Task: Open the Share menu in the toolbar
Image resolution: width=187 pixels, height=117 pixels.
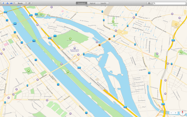Action: point(29,3)
